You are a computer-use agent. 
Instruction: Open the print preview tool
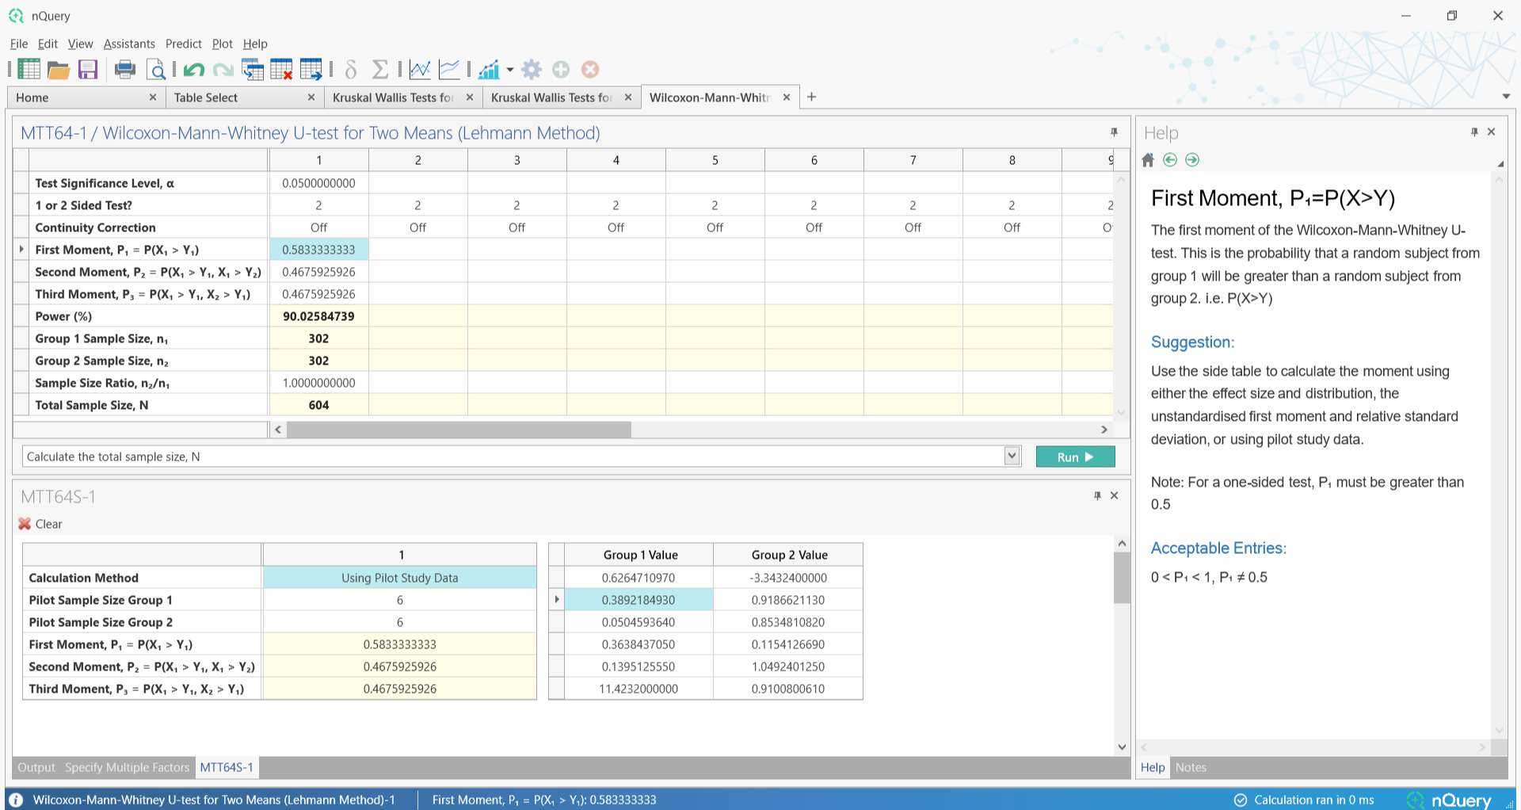pyautogui.click(x=156, y=70)
